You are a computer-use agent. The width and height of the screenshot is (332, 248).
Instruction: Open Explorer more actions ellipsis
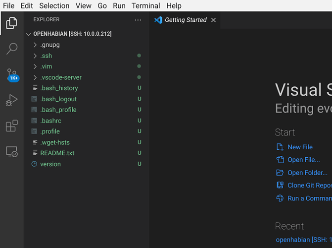(x=138, y=20)
